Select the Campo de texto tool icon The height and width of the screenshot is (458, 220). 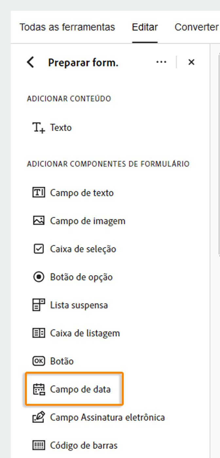tap(39, 193)
